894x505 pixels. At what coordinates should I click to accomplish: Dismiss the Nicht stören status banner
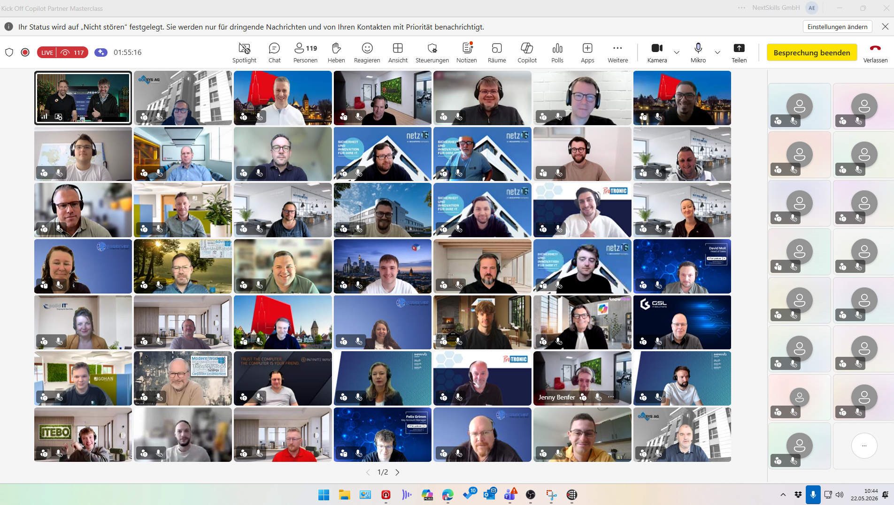coord(885,27)
